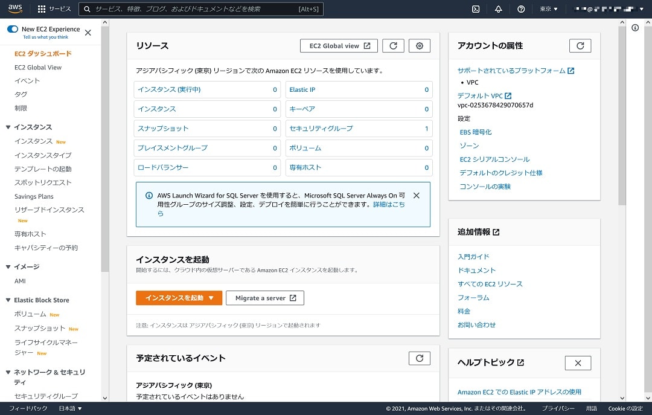Image resolution: width=652 pixels, height=415 pixels.
Task: Open デフォルトのクレジット仕様 link
Action: tap(501, 173)
